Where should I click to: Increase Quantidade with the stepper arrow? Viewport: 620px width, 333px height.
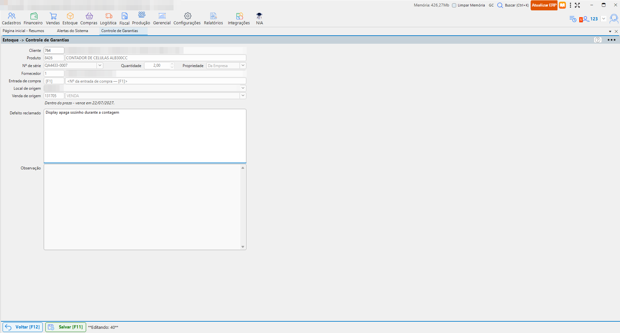click(x=172, y=64)
